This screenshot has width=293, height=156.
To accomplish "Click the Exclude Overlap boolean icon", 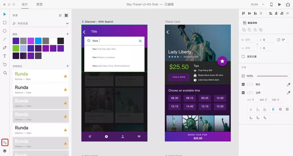I will (261, 30).
